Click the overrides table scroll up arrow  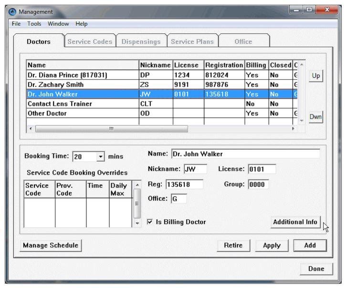pos(137,185)
